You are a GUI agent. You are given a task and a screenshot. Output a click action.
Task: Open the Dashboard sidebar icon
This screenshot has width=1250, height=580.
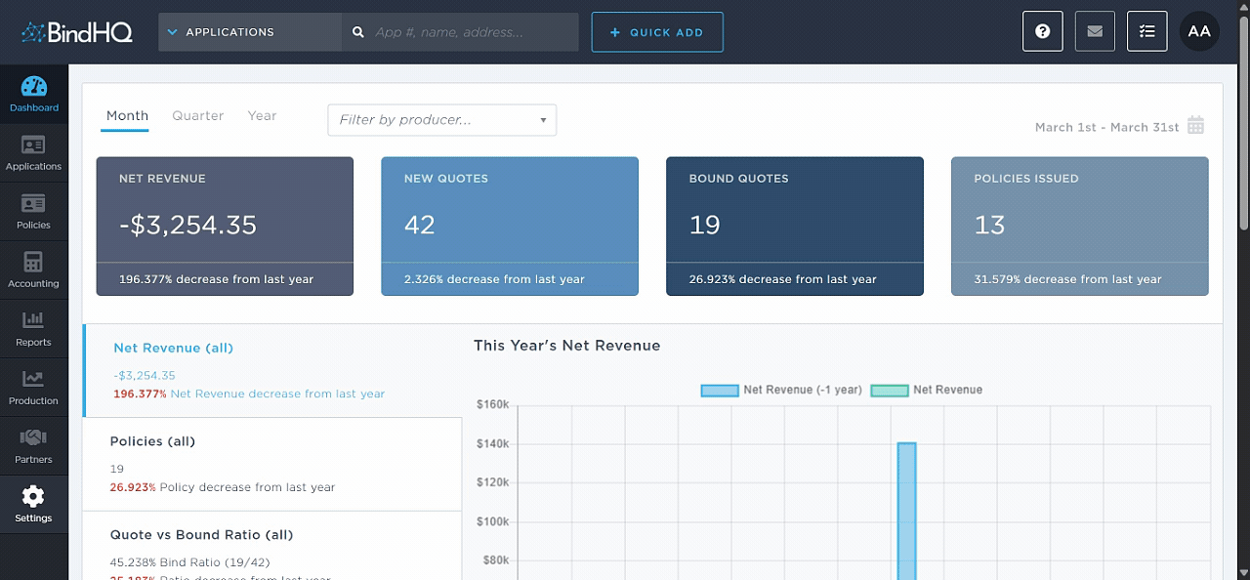[x=34, y=94]
